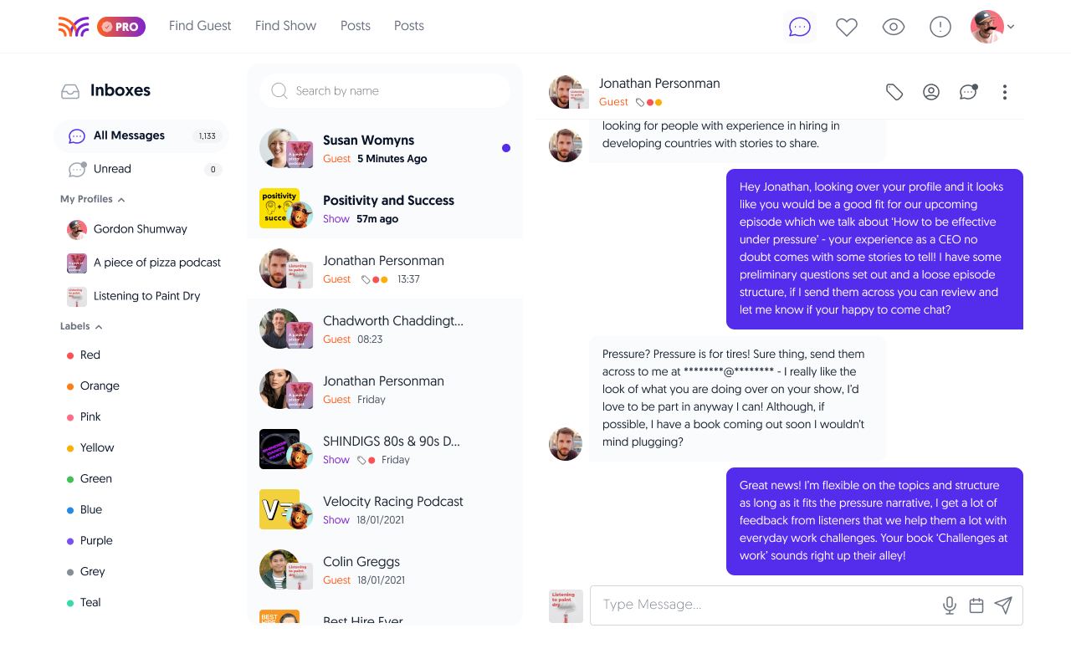
Task: Open the user avatar account dropdown
Action: [992, 27]
